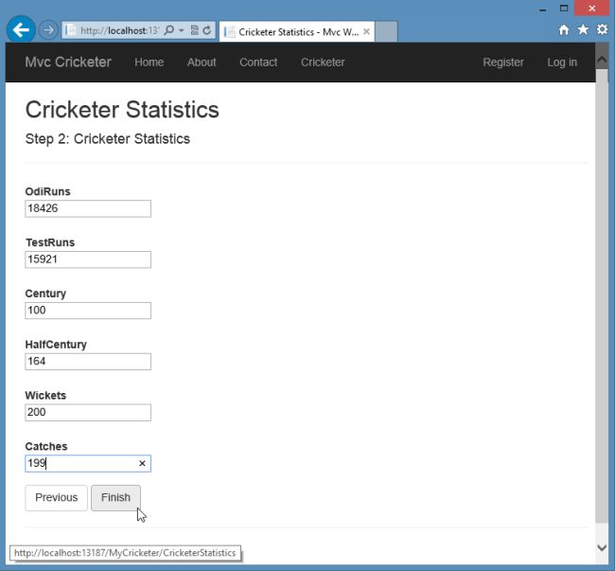Click the Mvc Cricketer brand link
The width and height of the screenshot is (615, 571).
click(68, 62)
